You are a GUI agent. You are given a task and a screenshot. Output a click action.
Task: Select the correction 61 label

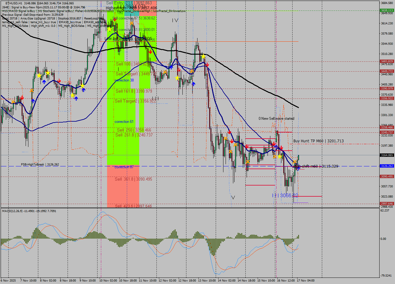124,122
